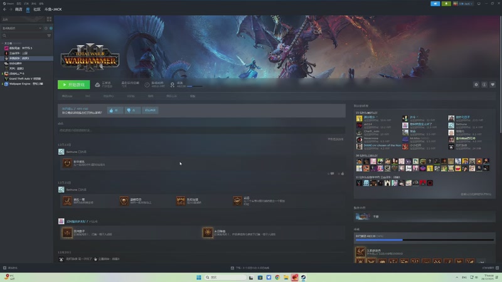This screenshot has height=282, width=502.
Task: Click the play bar achievement progress indicator
Action: [195, 86]
